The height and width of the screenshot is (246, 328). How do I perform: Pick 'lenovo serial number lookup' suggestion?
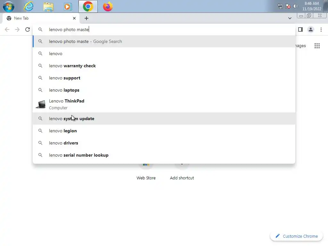click(x=164, y=155)
